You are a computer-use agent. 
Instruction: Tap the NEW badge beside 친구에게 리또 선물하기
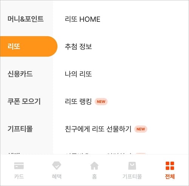pyautogui.click(x=141, y=129)
